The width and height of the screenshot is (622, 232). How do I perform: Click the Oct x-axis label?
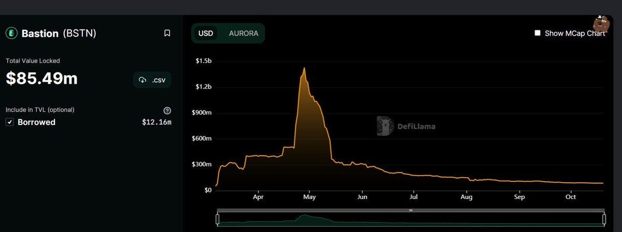571,197
